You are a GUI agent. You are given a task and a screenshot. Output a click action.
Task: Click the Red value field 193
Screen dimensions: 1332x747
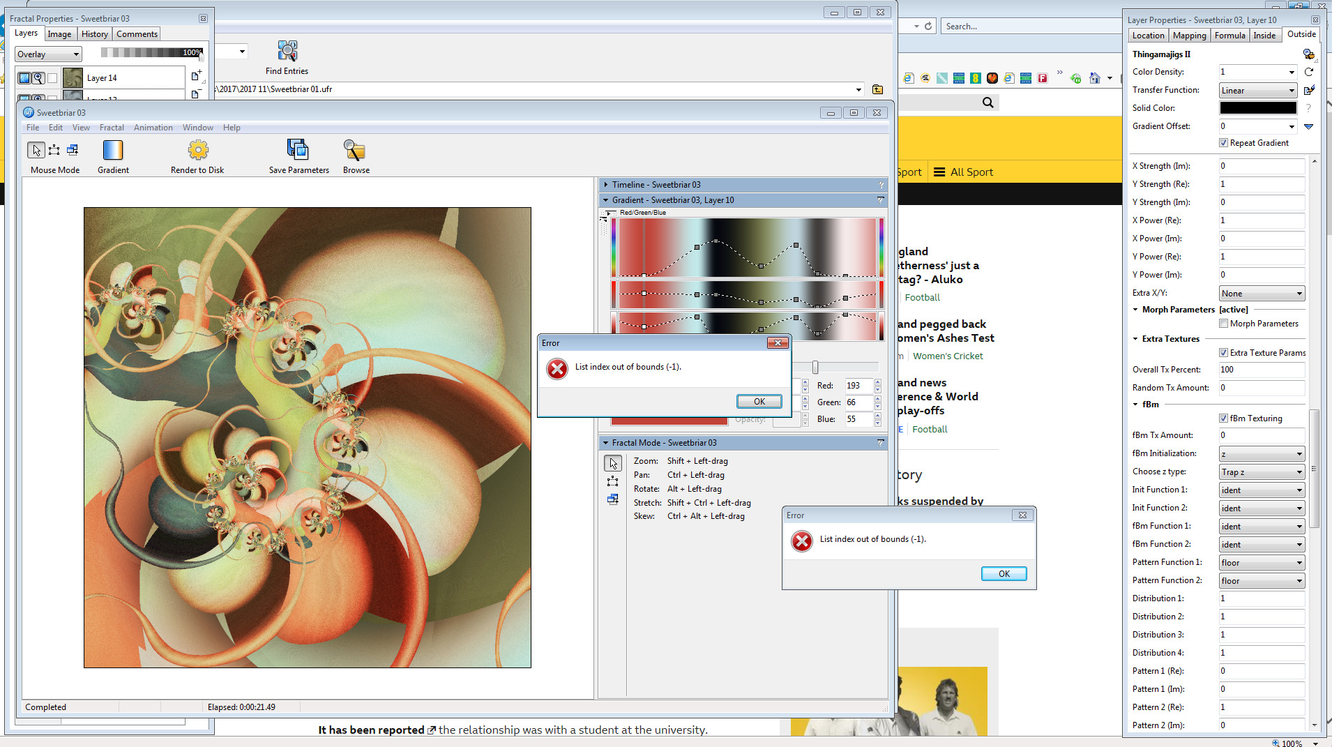[x=858, y=386]
